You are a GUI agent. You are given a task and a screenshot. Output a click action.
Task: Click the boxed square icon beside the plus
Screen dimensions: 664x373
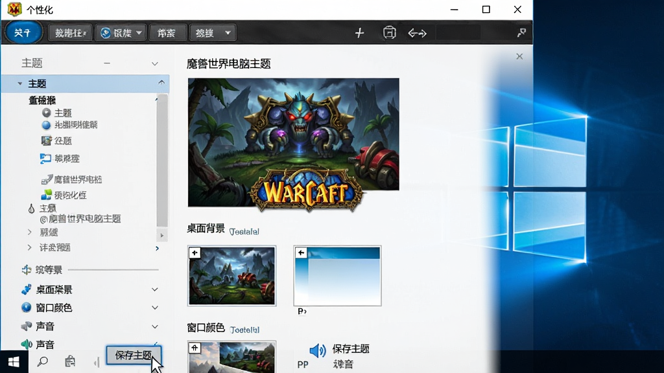[389, 32]
